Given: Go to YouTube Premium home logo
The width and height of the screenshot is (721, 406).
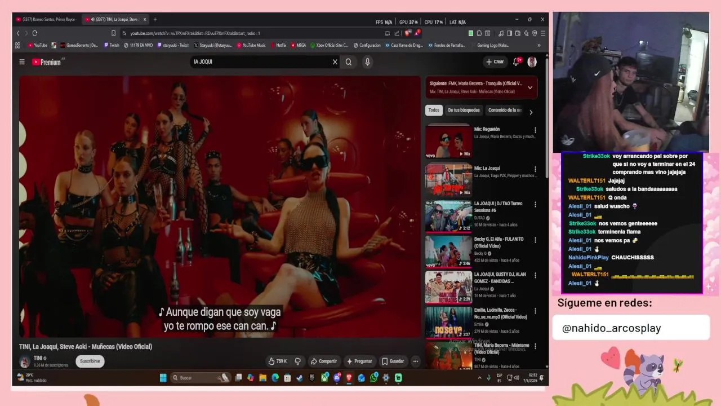Looking at the screenshot, I should pos(46,62).
